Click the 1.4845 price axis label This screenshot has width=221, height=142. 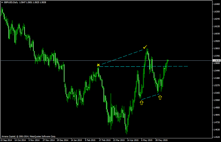(216, 115)
